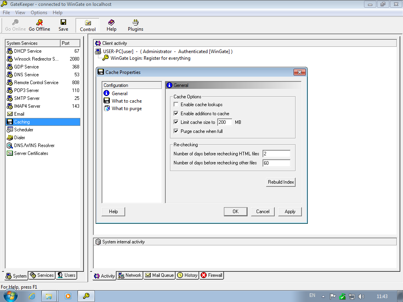Switch to the Users tab
The image size is (403, 302).
67,275
